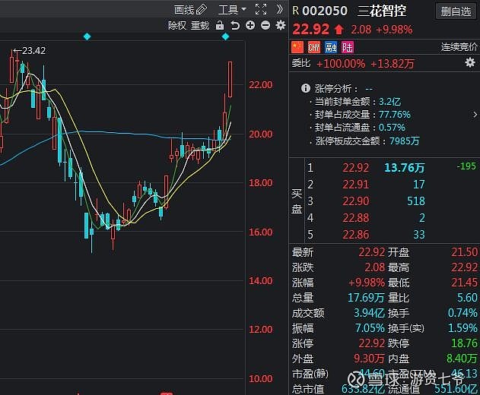Click 成交额 value 3.94亿
Image resolution: width=480 pixels, height=395 pixels.
(x=369, y=313)
